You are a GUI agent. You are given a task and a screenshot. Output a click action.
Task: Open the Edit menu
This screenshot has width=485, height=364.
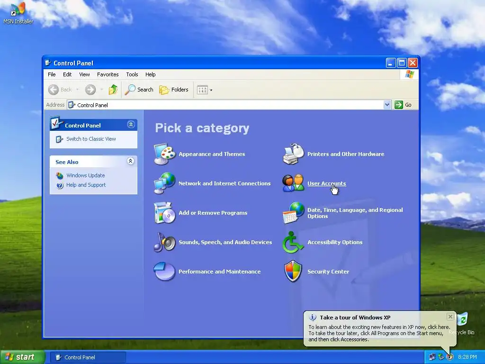click(x=67, y=74)
